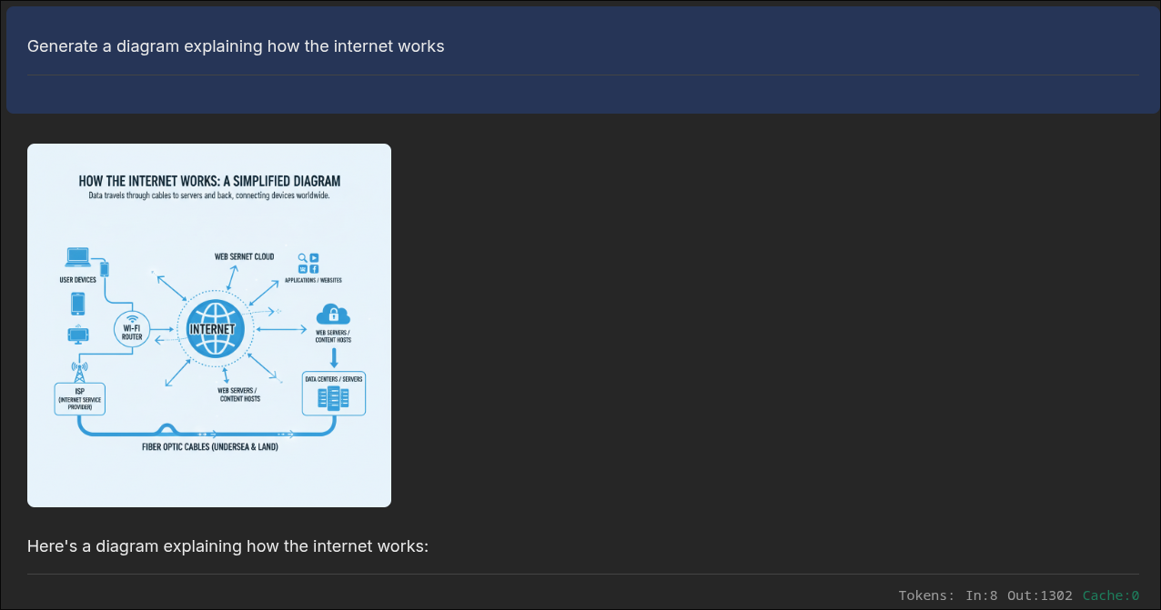
Task: Click the Applications / Websites app icons cluster
Action: click(308, 263)
